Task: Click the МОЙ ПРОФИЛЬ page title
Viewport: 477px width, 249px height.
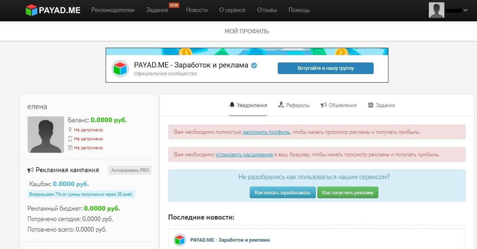Action: pos(247,31)
